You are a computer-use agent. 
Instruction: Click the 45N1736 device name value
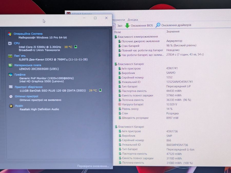172,131
